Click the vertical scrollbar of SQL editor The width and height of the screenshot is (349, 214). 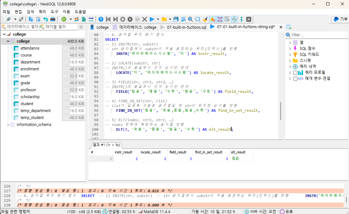(x=281, y=111)
